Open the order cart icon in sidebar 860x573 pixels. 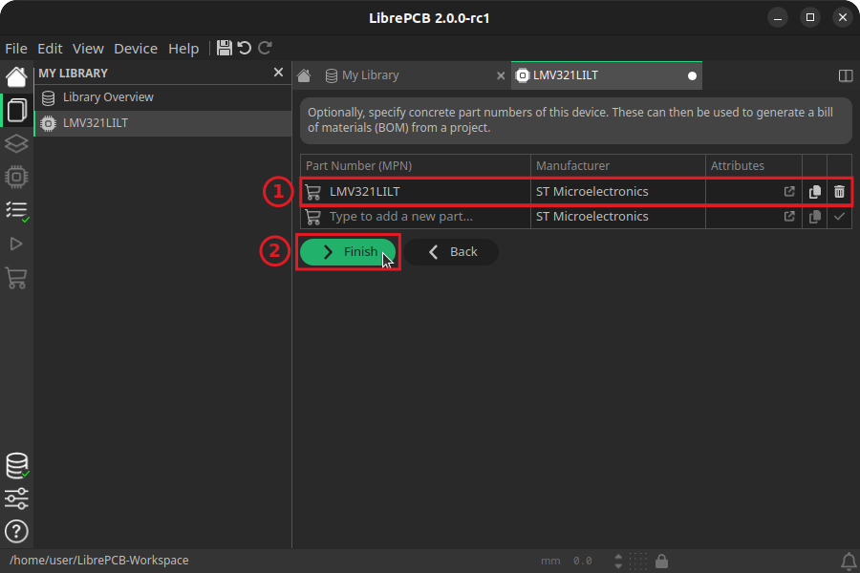16,278
